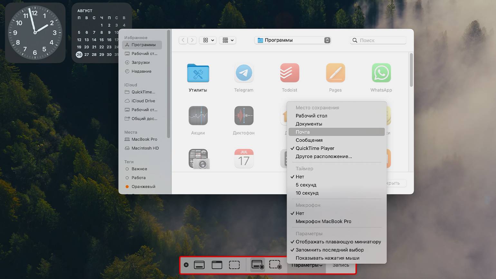Select Рабочий стол under iCloud section
496x279 pixels.
coord(142,110)
